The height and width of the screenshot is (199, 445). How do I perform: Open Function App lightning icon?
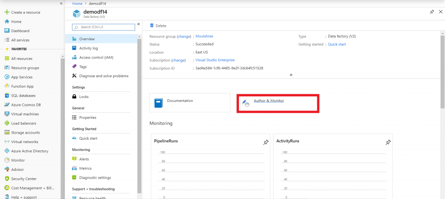pos(7,86)
